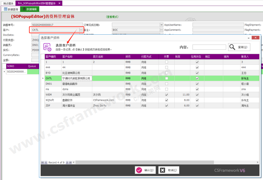
Task: Switch to the 数据查询 tab
Action: coord(11,9)
